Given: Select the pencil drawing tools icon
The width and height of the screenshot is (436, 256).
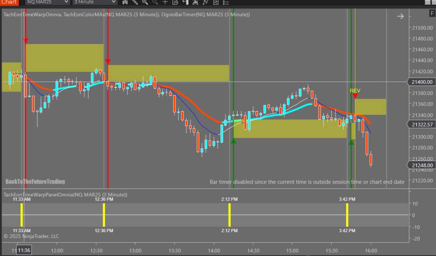Looking at the screenshot, I should 135,2.
